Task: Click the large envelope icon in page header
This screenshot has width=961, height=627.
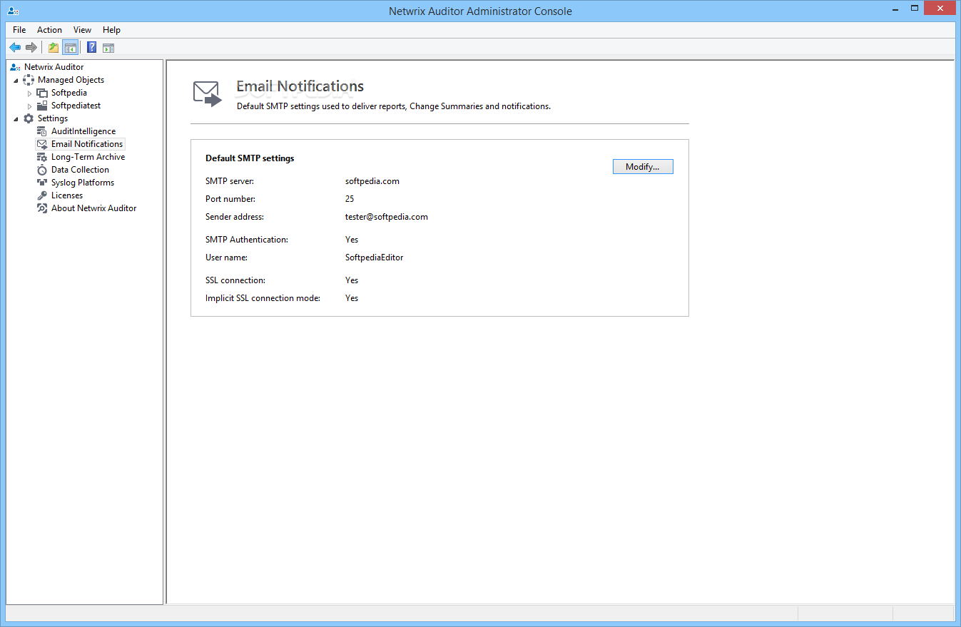Action: click(208, 95)
